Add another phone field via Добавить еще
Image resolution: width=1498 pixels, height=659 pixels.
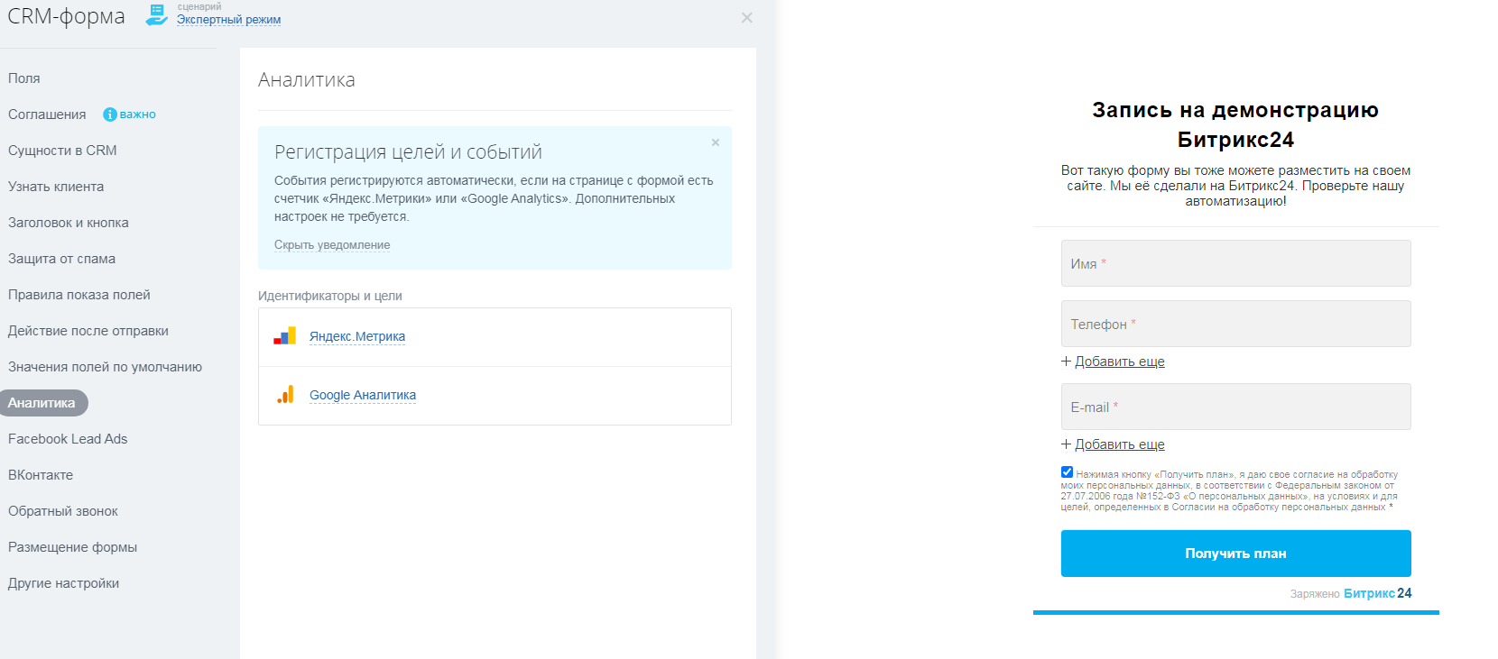1119,362
